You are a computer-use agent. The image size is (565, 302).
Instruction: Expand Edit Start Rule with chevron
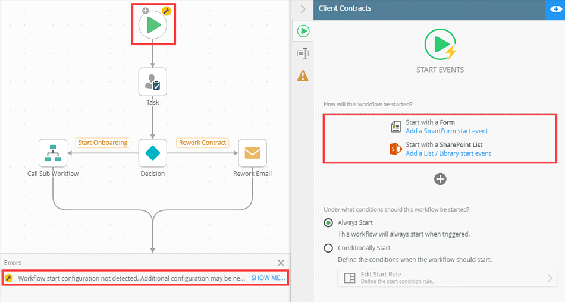click(x=550, y=278)
